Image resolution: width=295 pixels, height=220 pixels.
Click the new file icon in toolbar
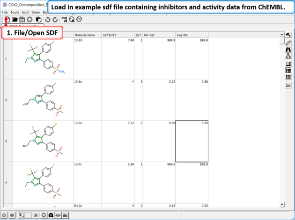[x=7, y=19]
